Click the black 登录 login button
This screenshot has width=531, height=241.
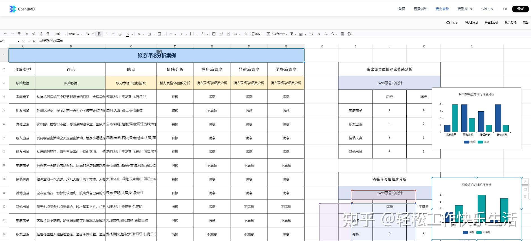(x=521, y=9)
